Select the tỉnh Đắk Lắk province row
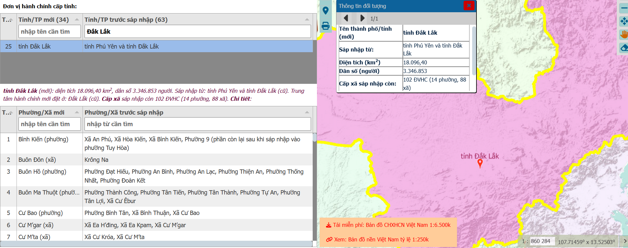 tap(157, 47)
